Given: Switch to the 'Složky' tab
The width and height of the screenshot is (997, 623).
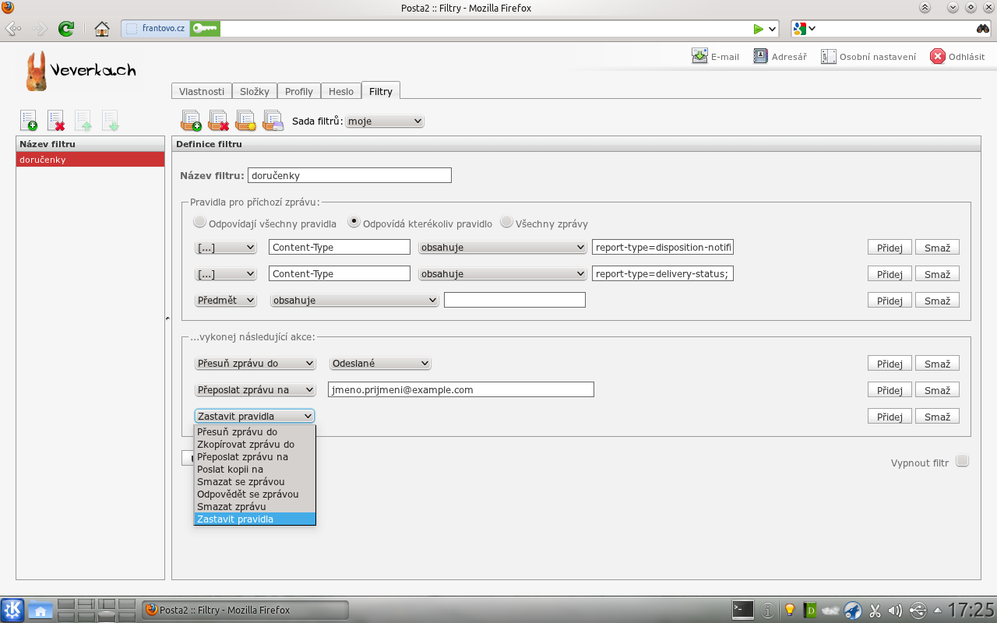Looking at the screenshot, I should point(254,91).
